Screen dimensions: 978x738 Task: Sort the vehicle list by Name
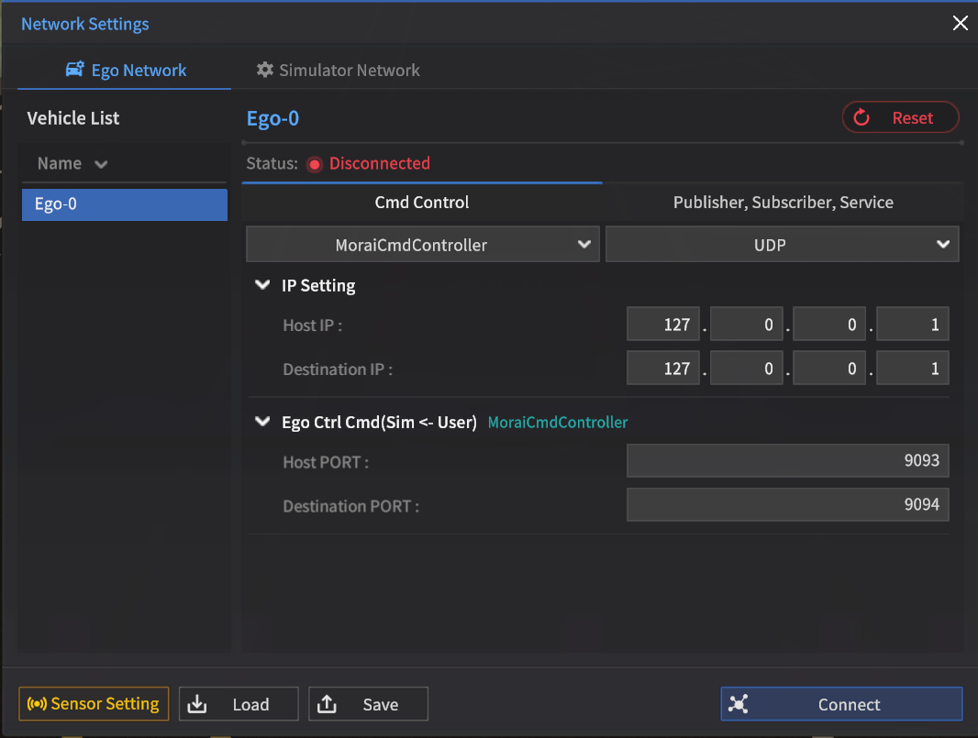(72, 164)
